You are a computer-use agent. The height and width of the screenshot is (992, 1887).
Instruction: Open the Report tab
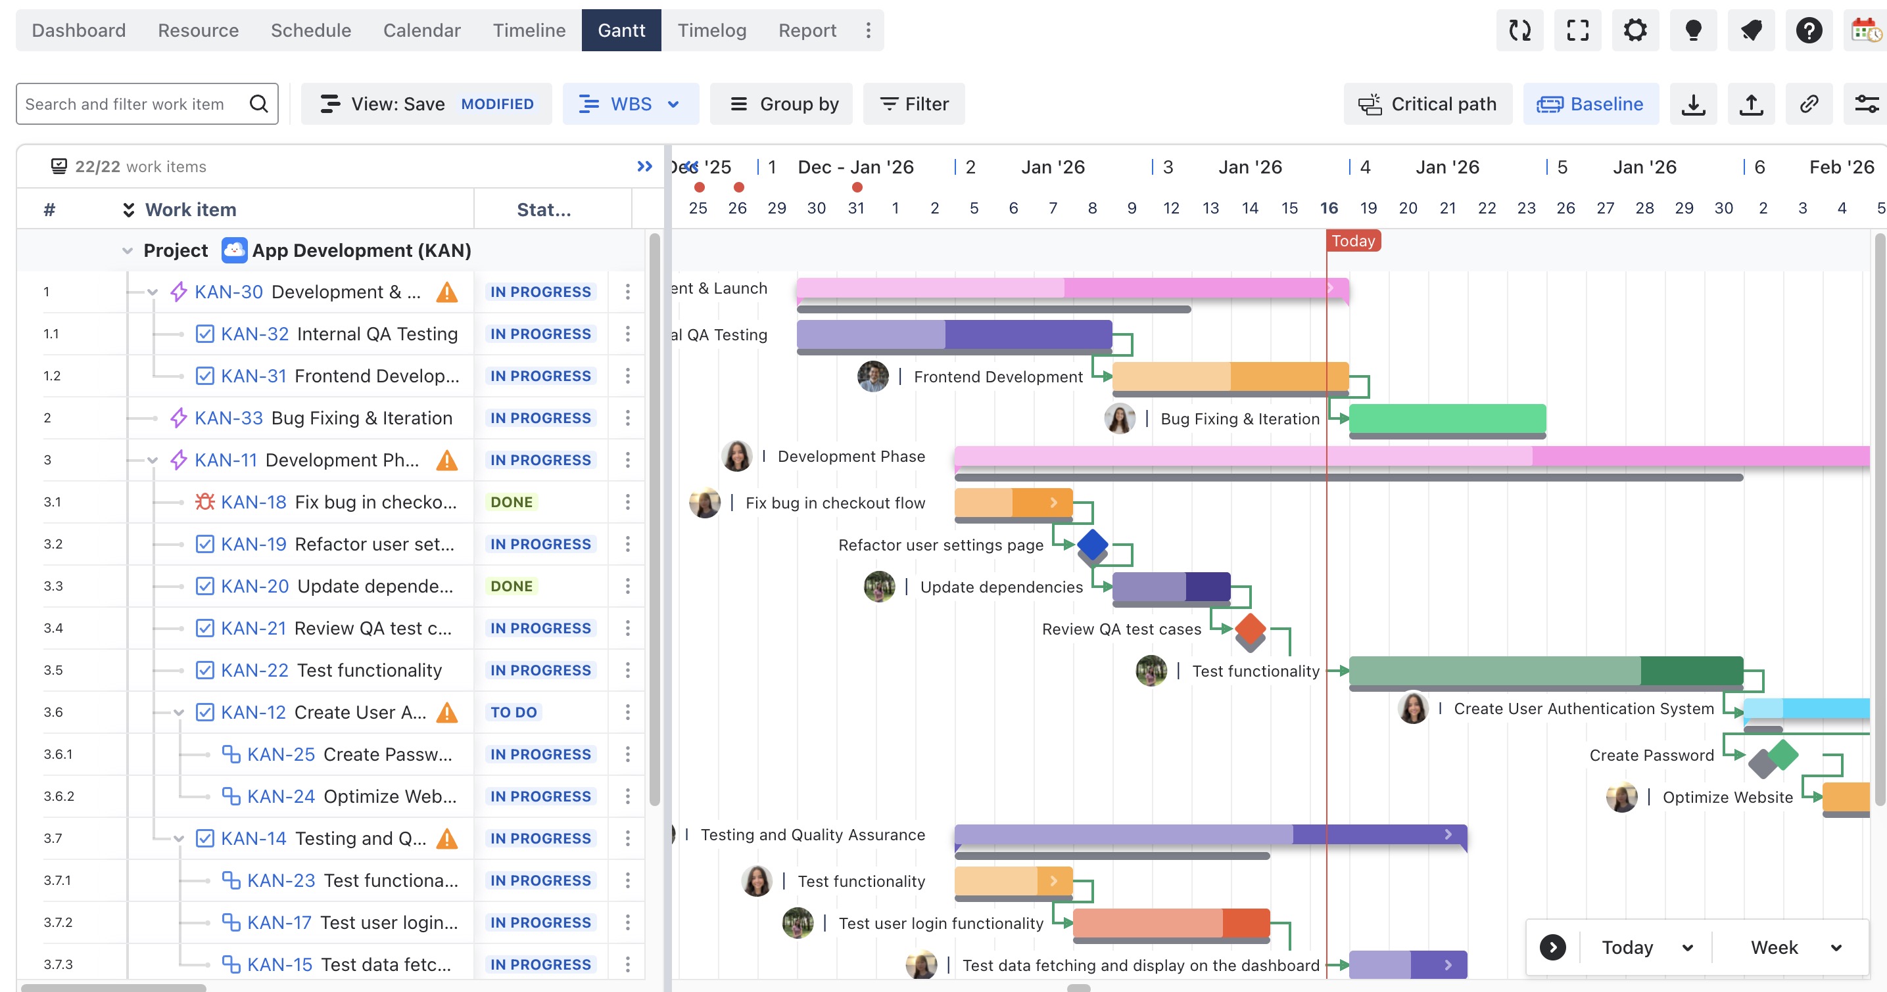[x=807, y=30]
